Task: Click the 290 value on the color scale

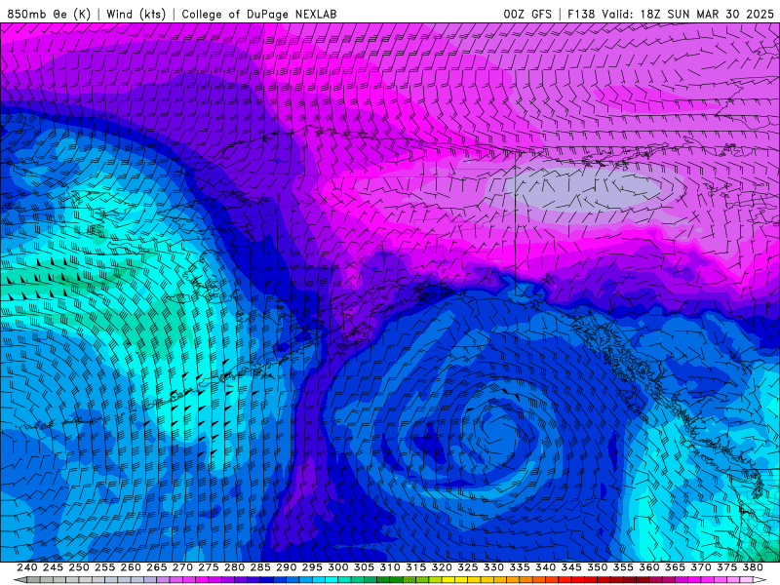Action: 286,567
